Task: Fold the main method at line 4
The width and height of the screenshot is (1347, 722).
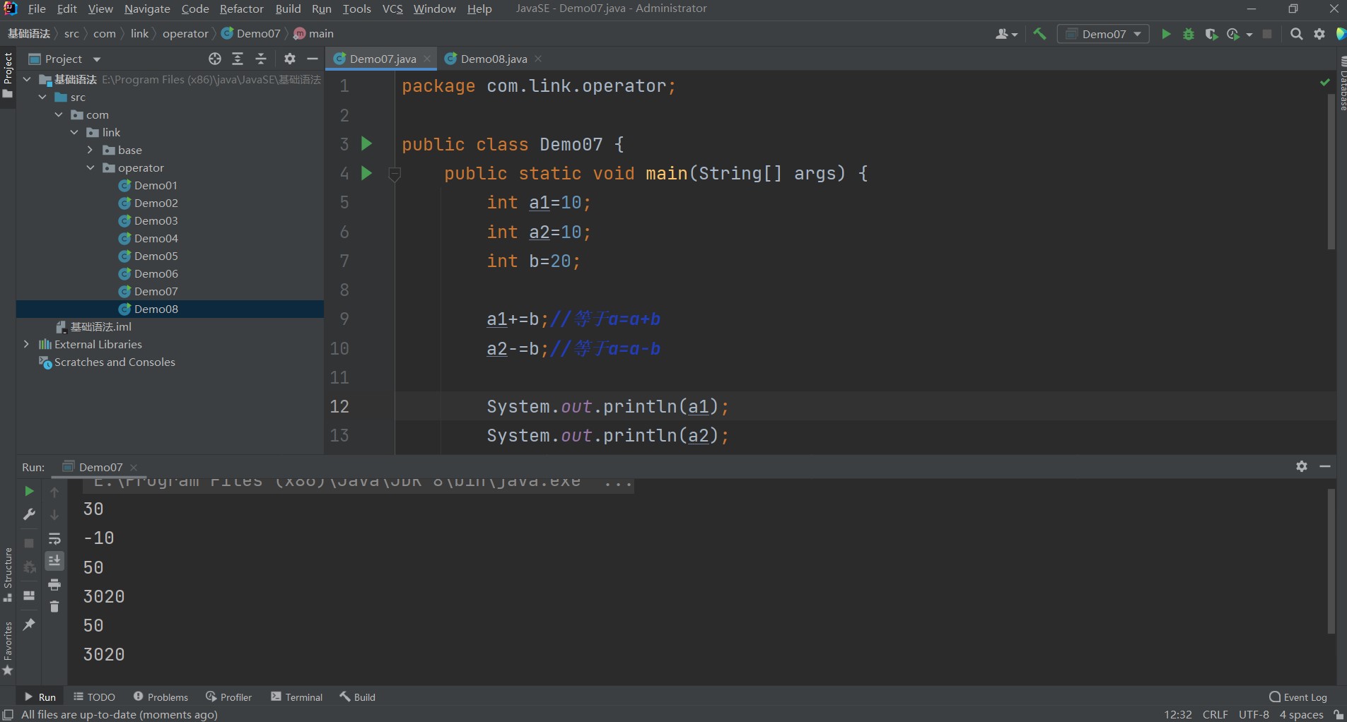Action: [395, 173]
